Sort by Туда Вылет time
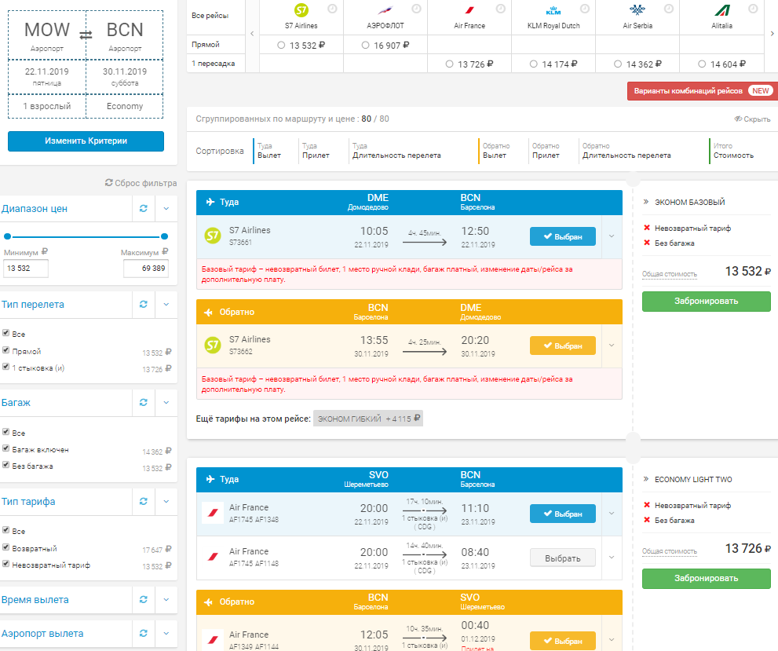 269,150
